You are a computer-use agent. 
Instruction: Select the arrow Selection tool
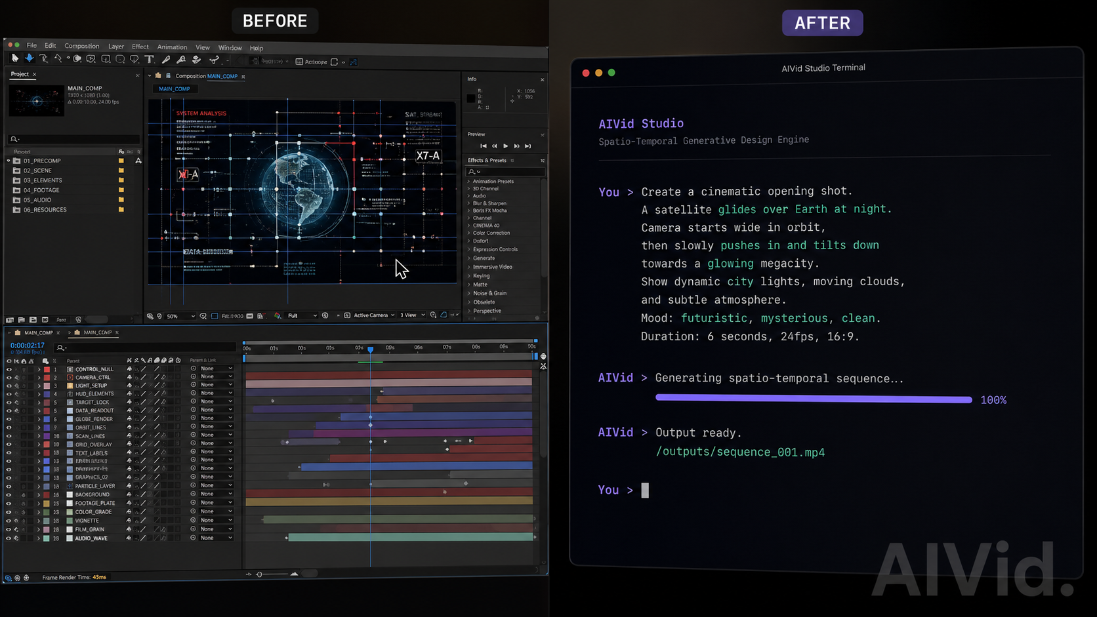15,58
